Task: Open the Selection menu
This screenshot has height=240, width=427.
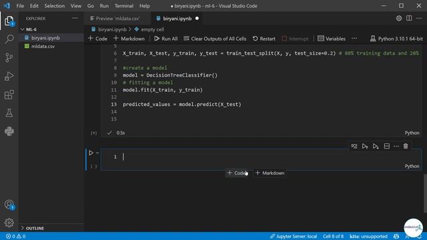Action: (55, 6)
